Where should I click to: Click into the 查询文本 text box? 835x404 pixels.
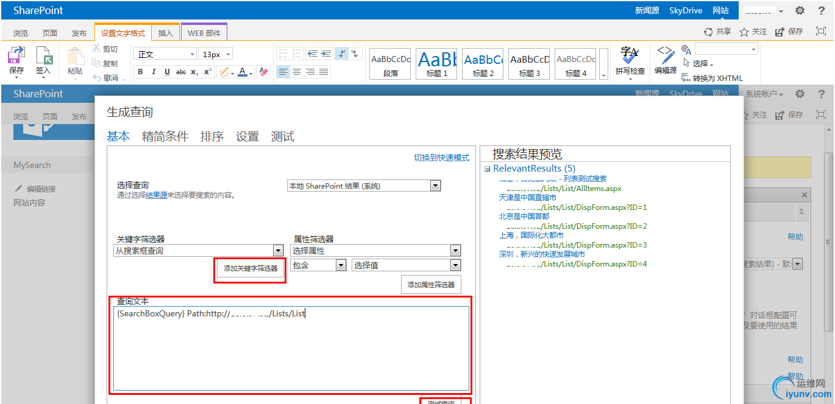pos(291,348)
